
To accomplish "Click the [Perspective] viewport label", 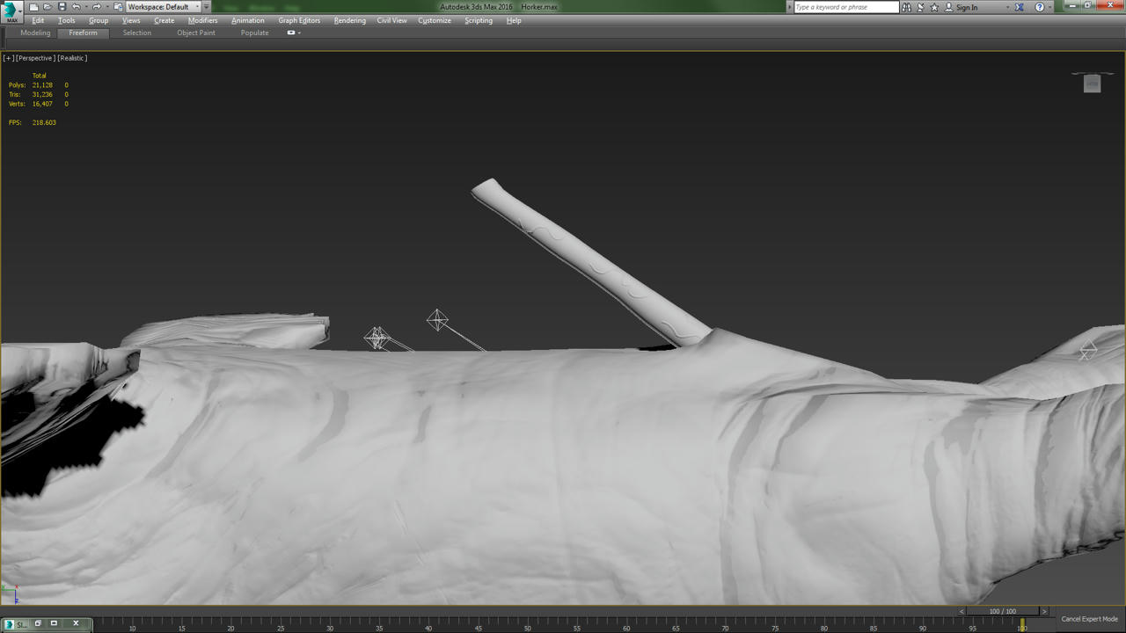I will 36,58.
